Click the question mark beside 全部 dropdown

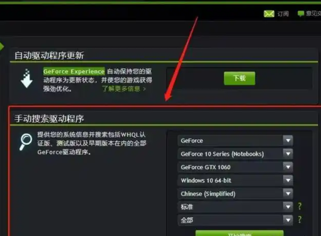(x=300, y=220)
